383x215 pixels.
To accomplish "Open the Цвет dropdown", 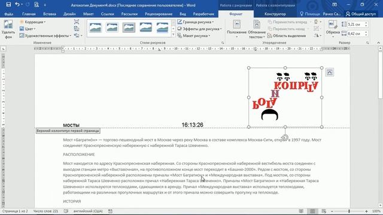I will pos(28,29).
